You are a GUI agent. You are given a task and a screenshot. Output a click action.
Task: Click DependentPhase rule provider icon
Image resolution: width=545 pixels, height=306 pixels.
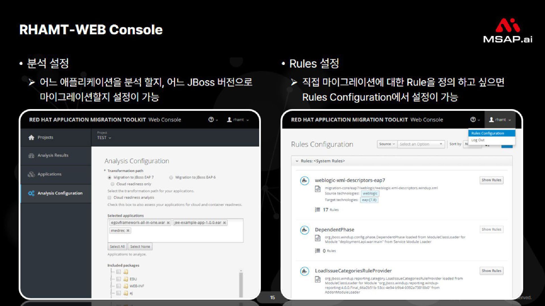[x=305, y=230]
